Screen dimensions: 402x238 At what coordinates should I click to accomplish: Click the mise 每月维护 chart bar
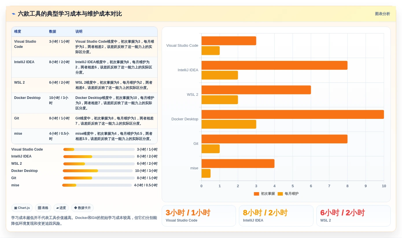pyautogui.click(x=206, y=173)
